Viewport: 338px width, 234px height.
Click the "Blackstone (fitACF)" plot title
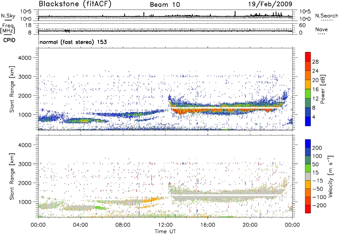click(x=75, y=4)
